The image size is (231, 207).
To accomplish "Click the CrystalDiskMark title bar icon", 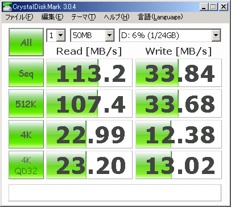I will tap(7, 7).
